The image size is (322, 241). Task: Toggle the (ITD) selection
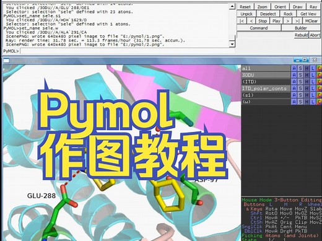[x=266, y=82]
